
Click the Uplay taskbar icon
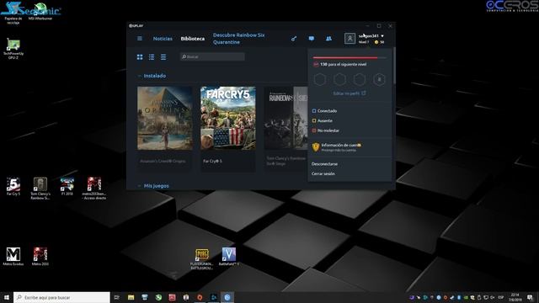(x=227, y=297)
